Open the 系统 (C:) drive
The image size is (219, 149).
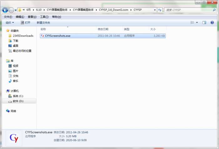(x=16, y=96)
